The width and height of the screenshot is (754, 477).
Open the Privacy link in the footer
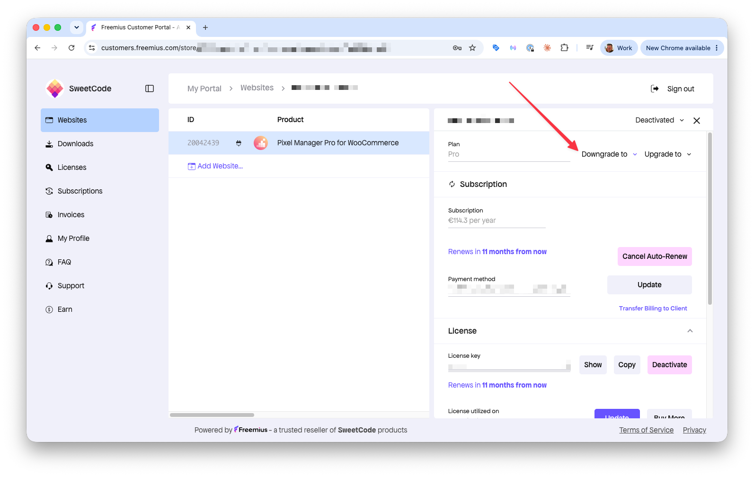click(x=694, y=430)
